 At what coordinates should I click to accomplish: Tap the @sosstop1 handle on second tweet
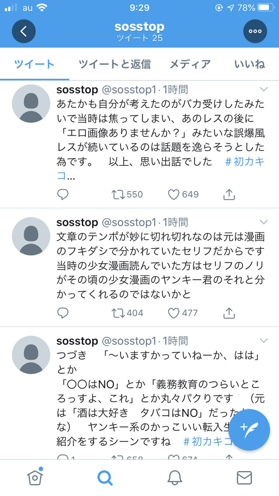(129, 222)
